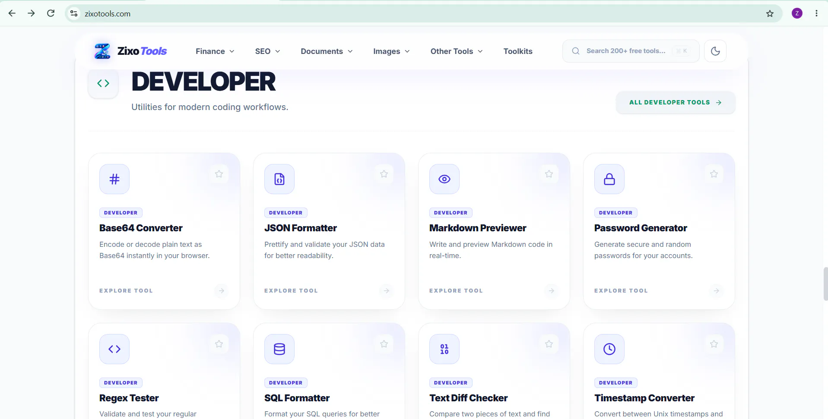Screen dimensions: 828x419
Task: Open All Developer Tools link
Action: (x=676, y=102)
